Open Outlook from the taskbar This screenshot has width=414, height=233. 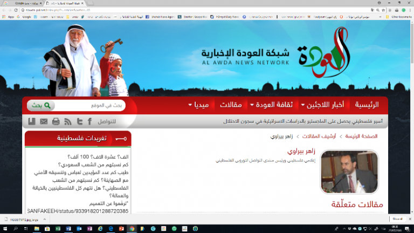click(79, 229)
